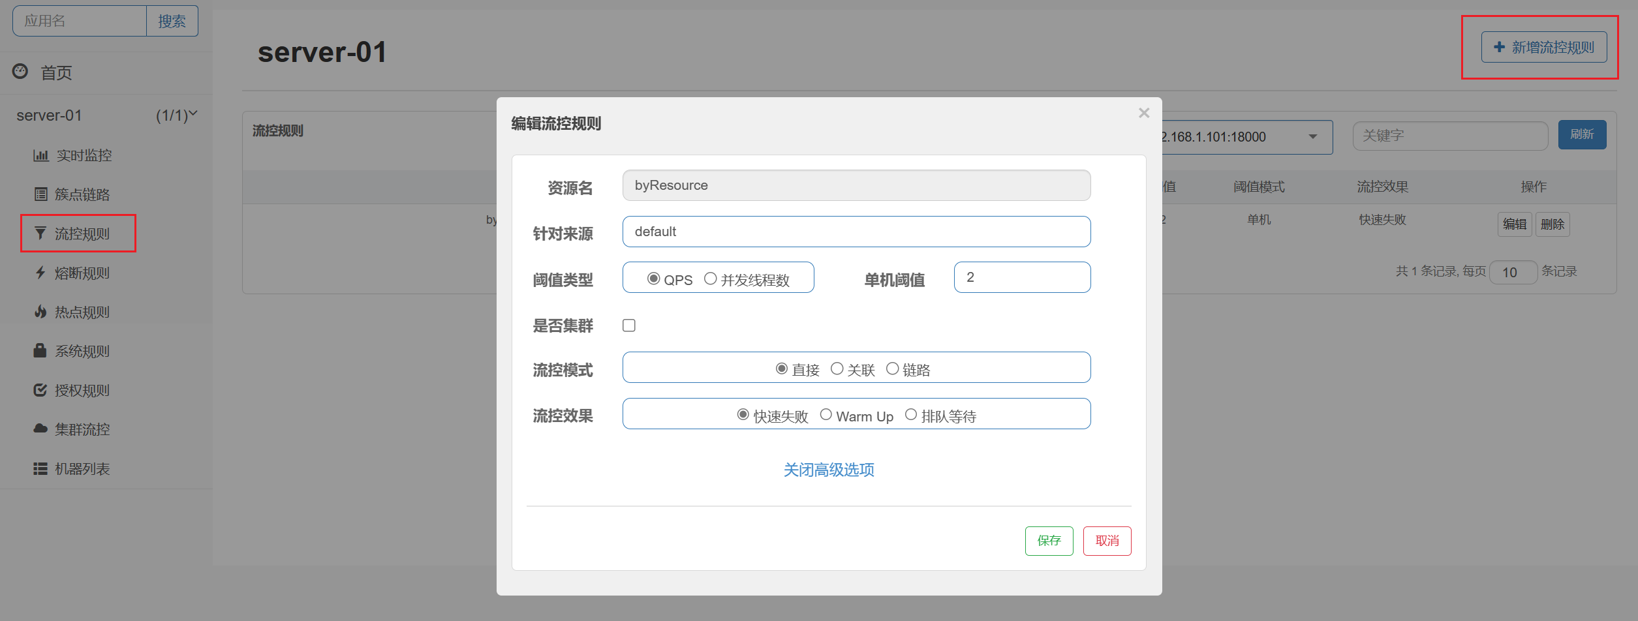Screen dimensions: 1638x621
Task: Click the 搜索 search button
Action: point(172,21)
